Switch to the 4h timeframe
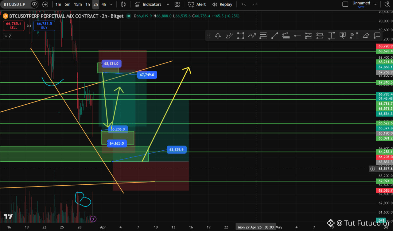This screenshot has width=393, height=231. pyautogui.click(x=104, y=4)
